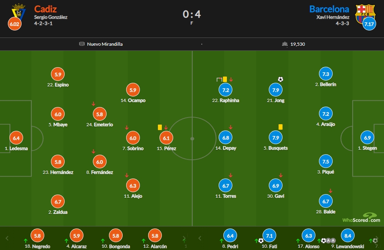Show next Cadiz substitutes with right chevron

pos(184,238)
